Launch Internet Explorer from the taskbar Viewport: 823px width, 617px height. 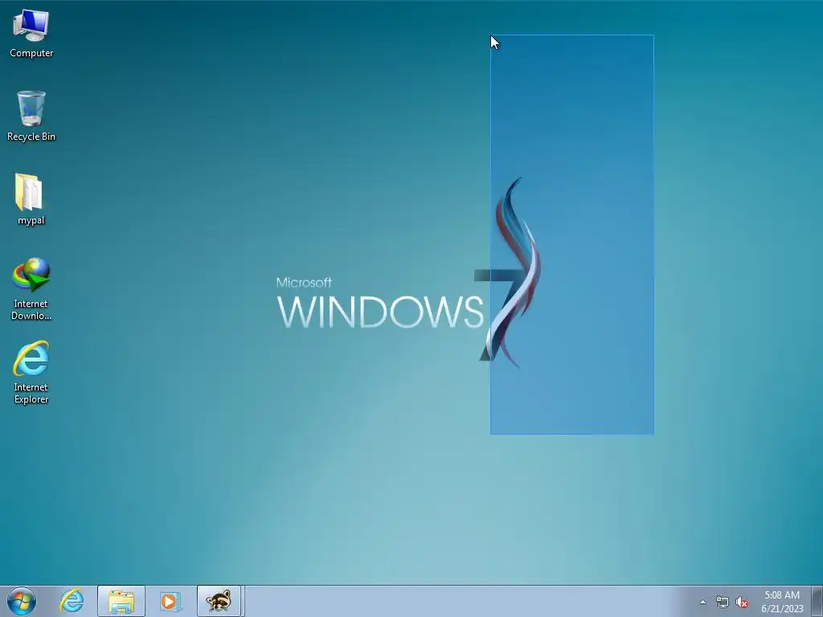click(72, 601)
